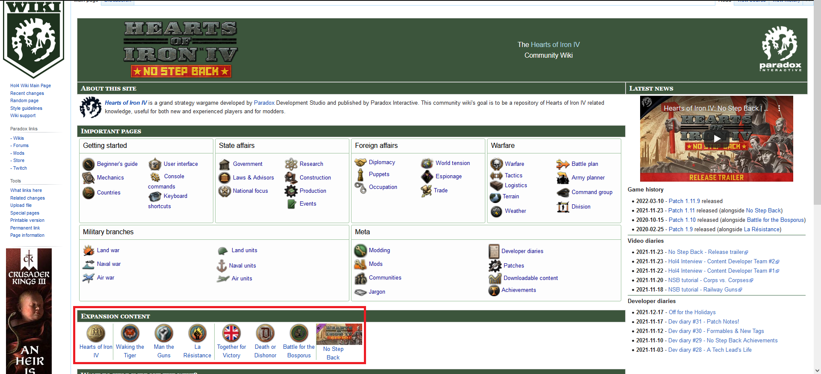Viewport: 821px width, 374px height.
Task: Play the No Step Back release trailer
Action: 717,138
